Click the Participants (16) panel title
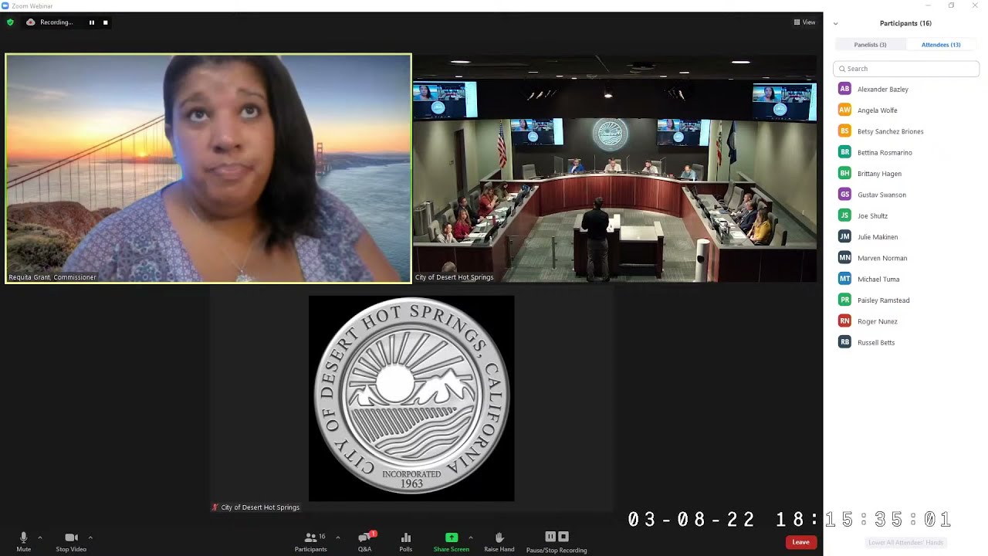Viewport: 988px width, 556px height. click(905, 23)
